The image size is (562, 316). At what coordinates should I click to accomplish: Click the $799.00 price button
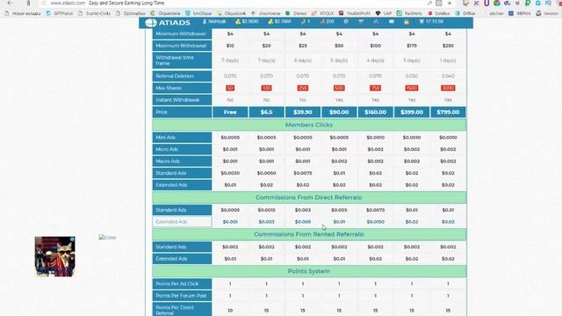pyautogui.click(x=448, y=112)
